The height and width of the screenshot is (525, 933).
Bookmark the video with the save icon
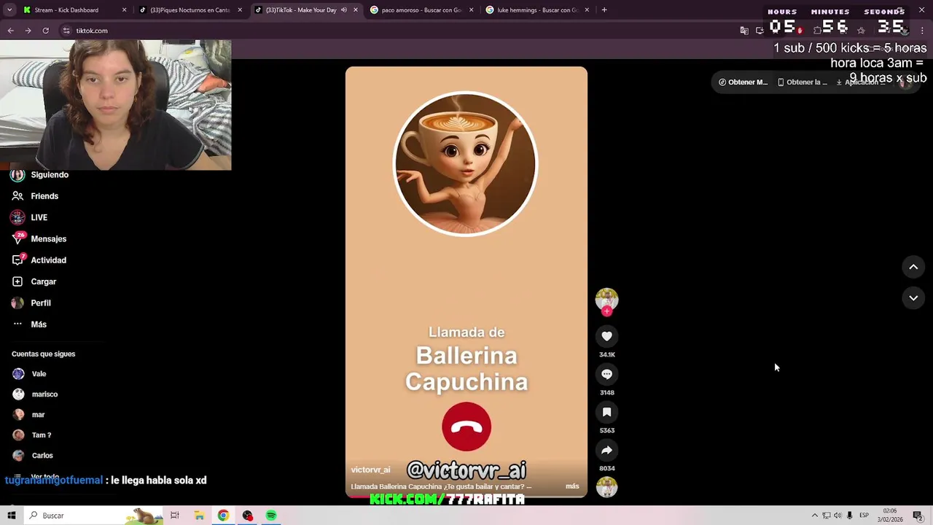tap(606, 412)
